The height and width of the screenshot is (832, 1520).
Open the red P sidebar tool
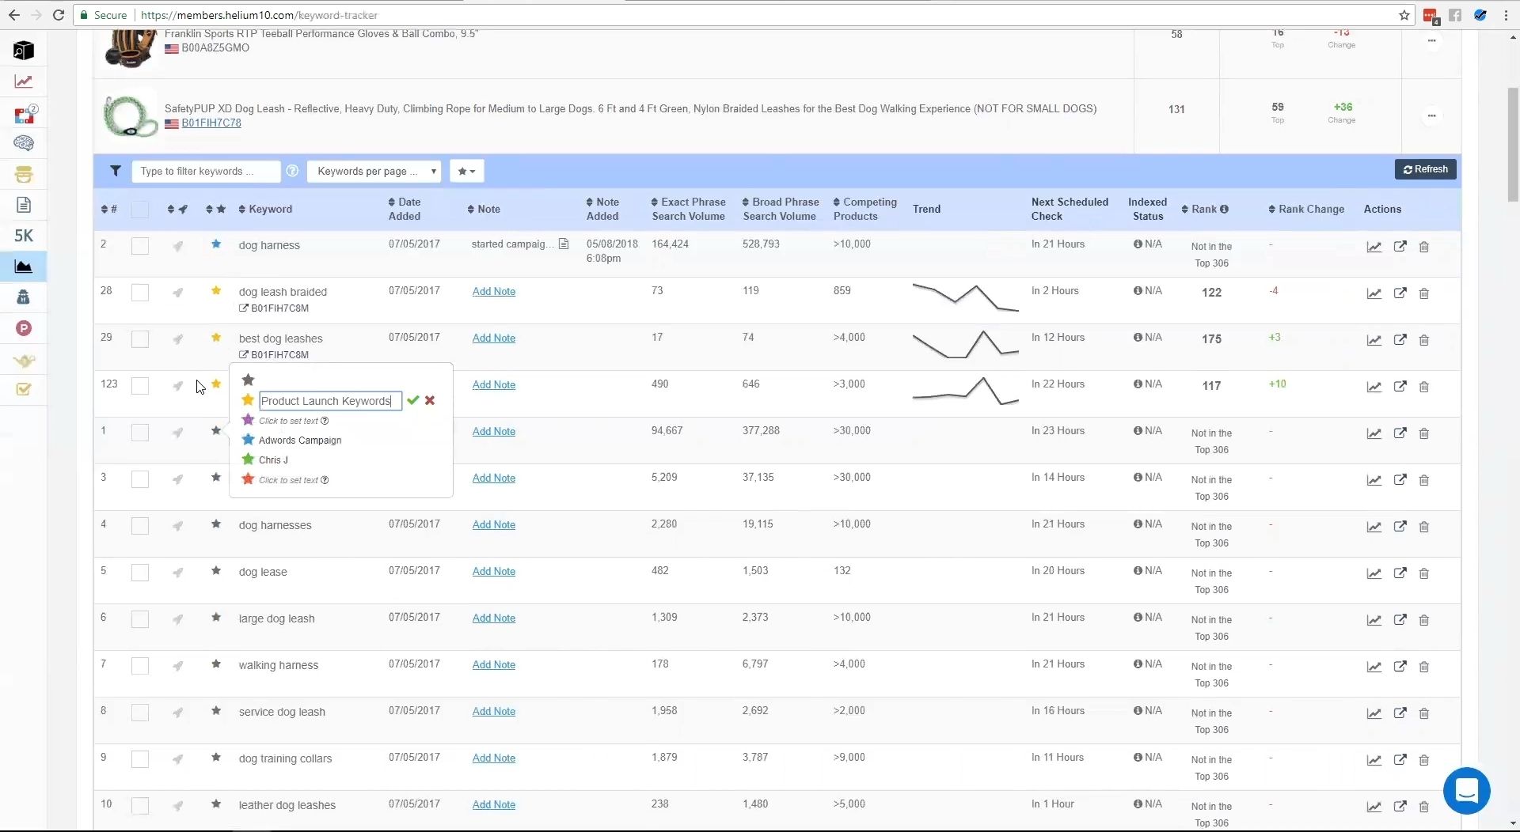click(24, 328)
